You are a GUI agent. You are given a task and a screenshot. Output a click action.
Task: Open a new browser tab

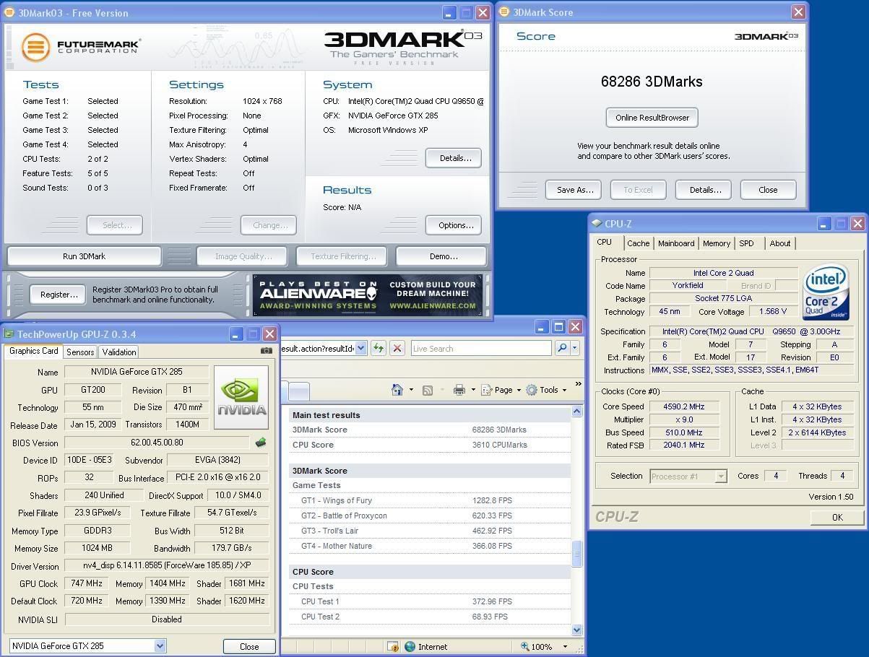(299, 391)
